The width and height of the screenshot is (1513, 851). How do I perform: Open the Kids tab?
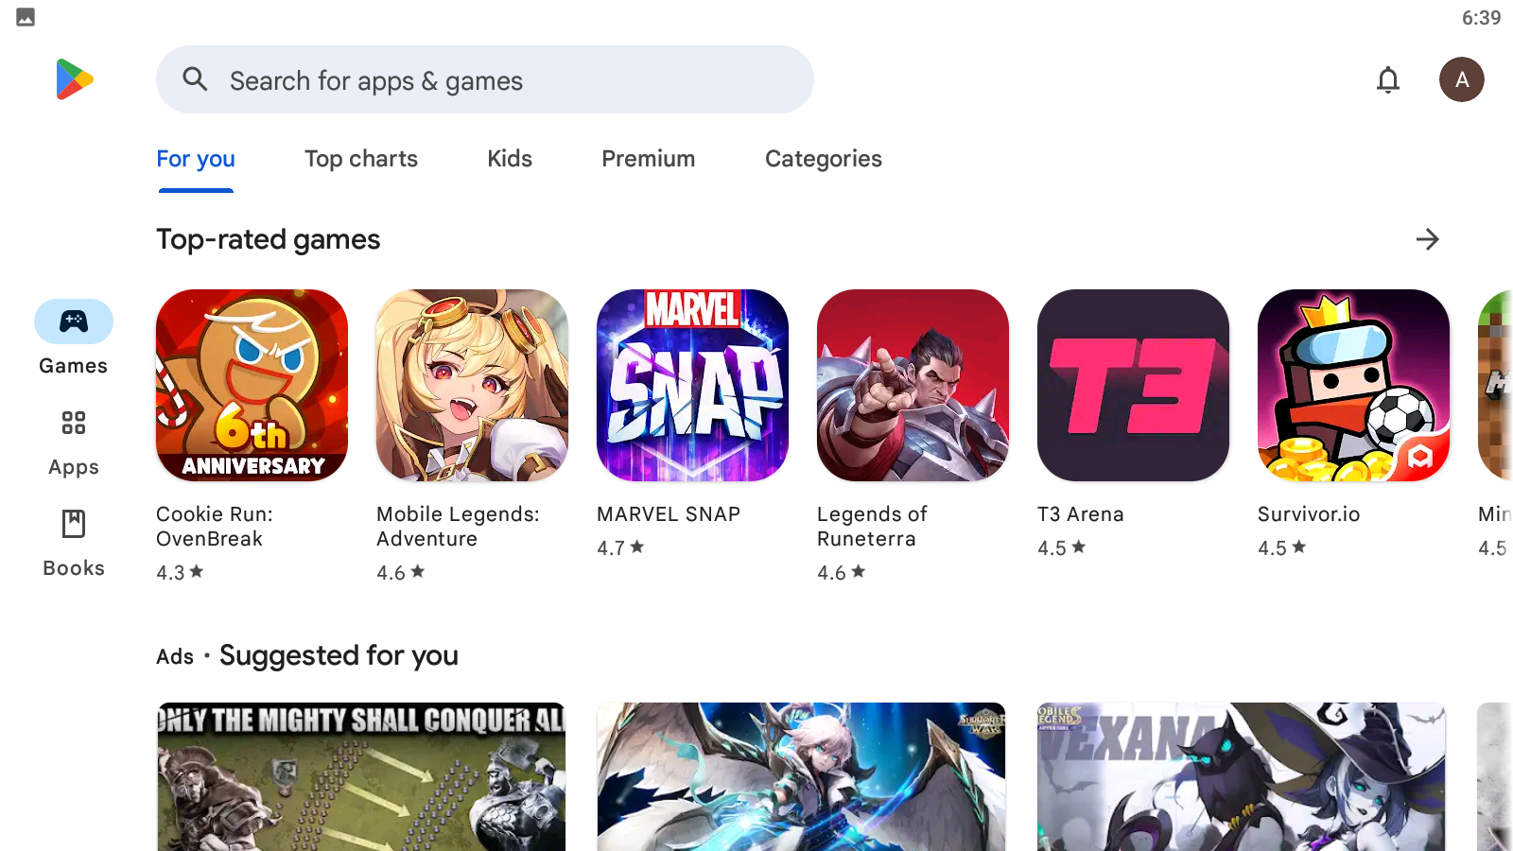click(x=510, y=159)
